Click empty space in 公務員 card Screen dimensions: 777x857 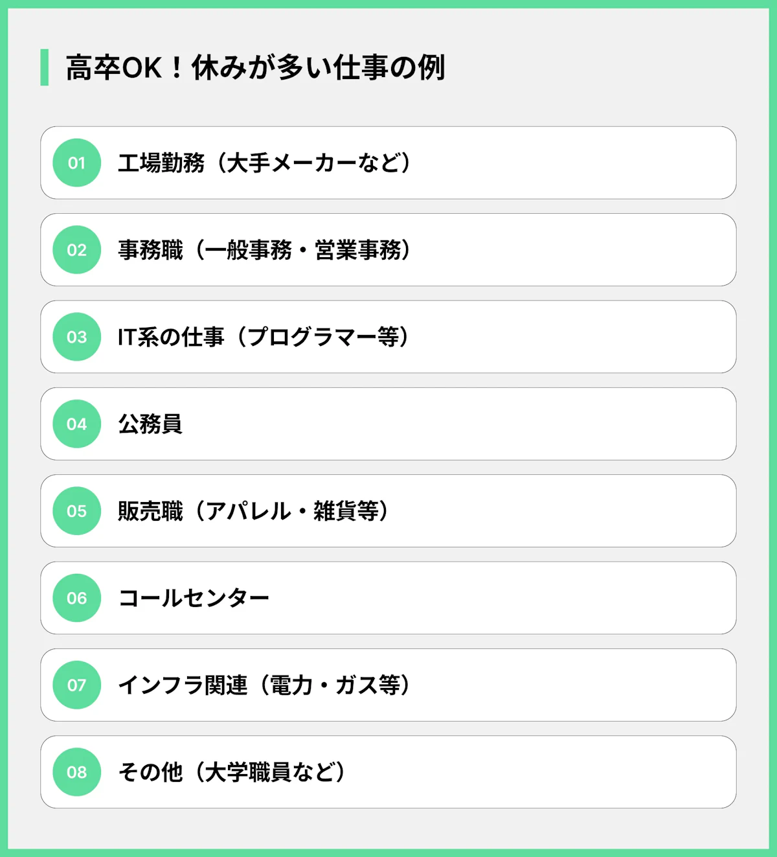pos(453,424)
